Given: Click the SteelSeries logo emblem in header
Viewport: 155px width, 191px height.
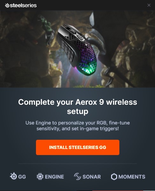Looking at the screenshot, I should (x=7, y=5).
